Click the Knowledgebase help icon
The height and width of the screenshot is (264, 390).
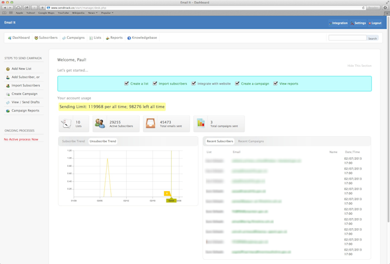coord(129,38)
